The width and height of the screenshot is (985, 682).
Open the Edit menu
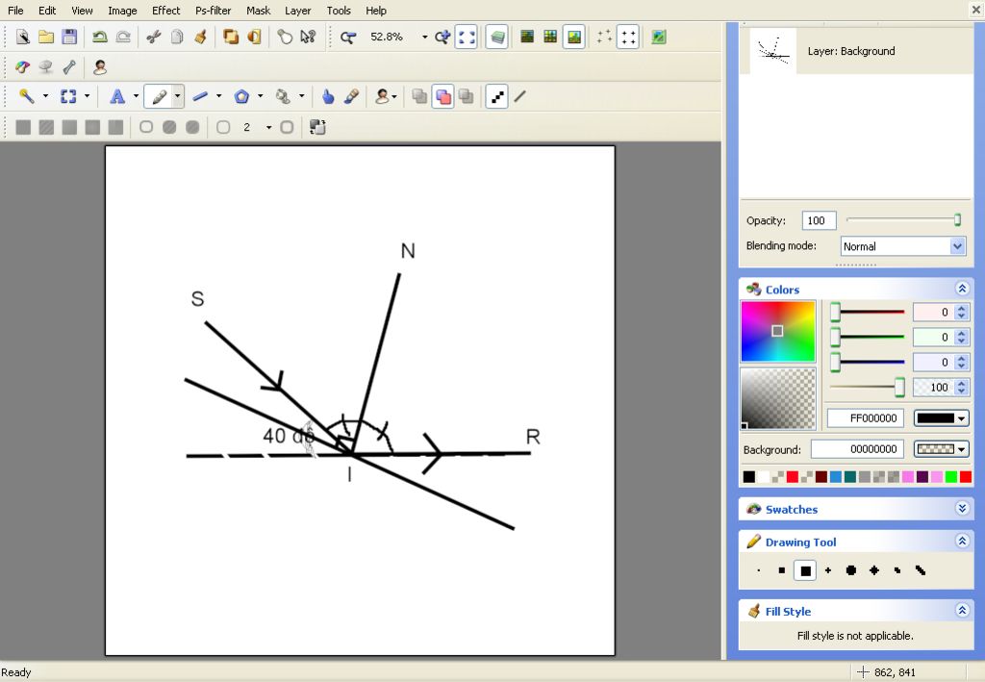point(47,11)
